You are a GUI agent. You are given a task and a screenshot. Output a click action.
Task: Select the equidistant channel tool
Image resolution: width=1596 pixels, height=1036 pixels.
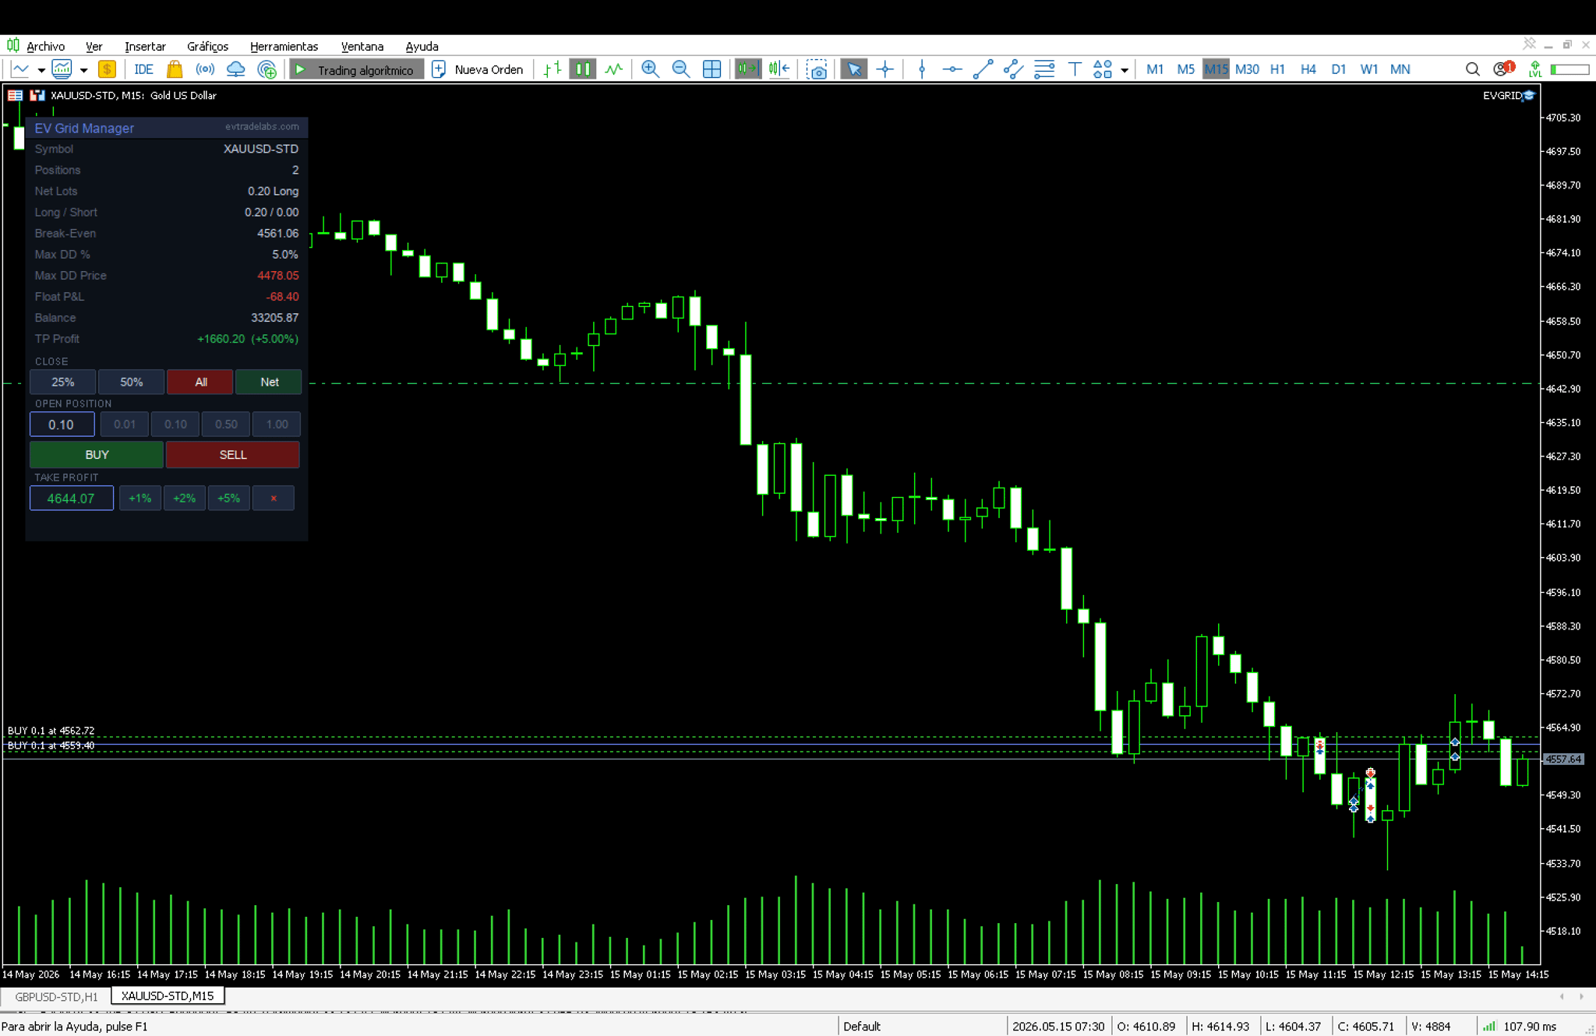click(x=1013, y=69)
